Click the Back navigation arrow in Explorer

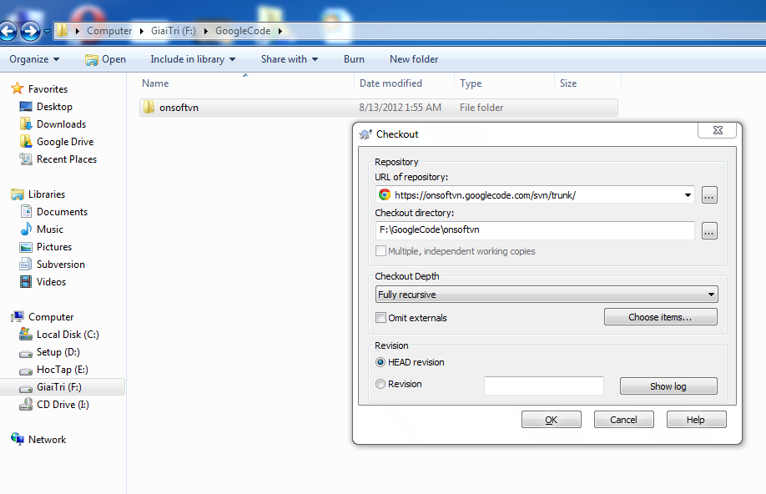8,32
